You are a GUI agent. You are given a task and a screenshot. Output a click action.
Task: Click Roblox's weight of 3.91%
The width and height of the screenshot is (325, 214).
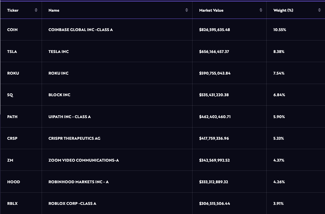pos(278,203)
